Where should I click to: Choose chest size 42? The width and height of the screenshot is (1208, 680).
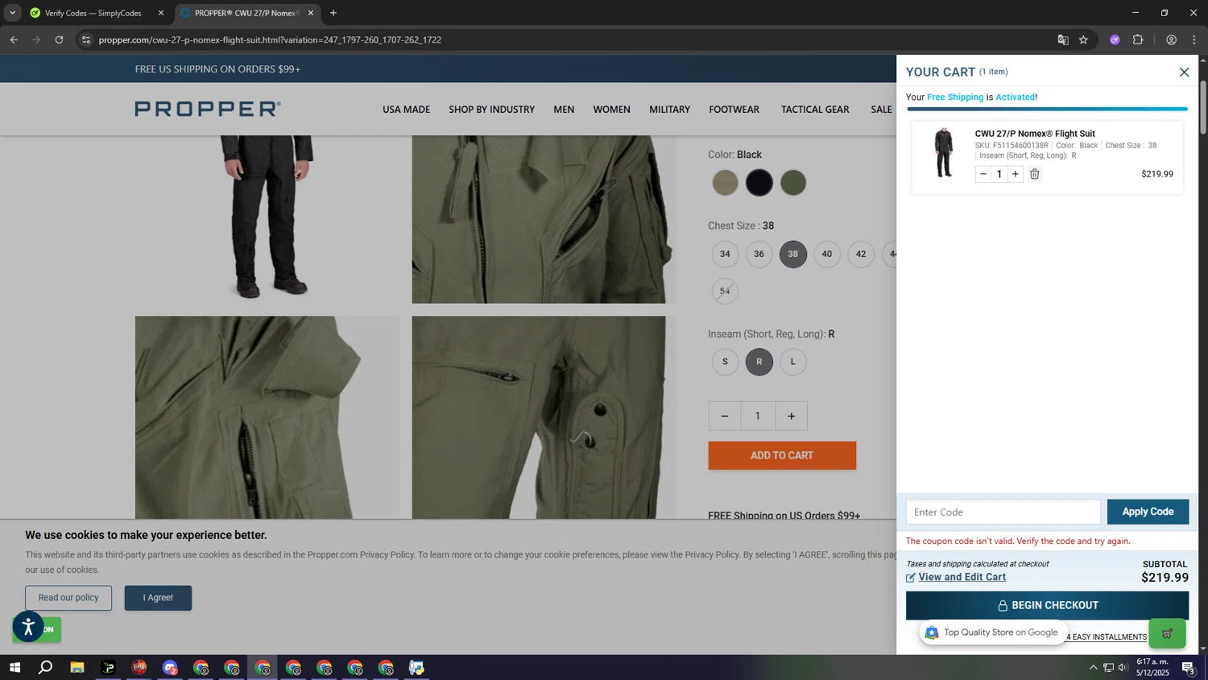861,254
